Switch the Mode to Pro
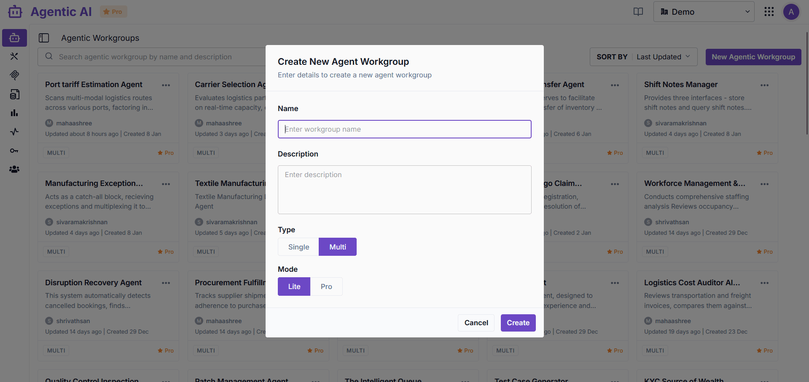Image resolution: width=809 pixels, height=382 pixels. coord(326,286)
